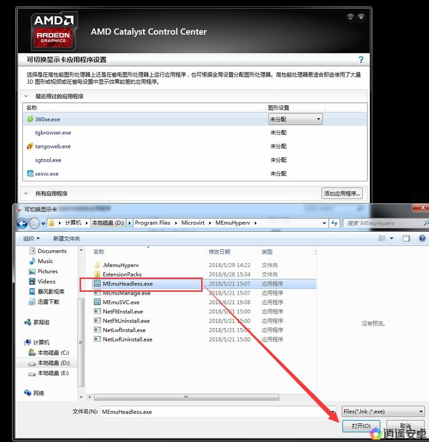Image resolution: width=429 pixels, height=442 pixels.
Task: Click the tangoweb.exe application icon
Action: pyautogui.click(x=31, y=146)
